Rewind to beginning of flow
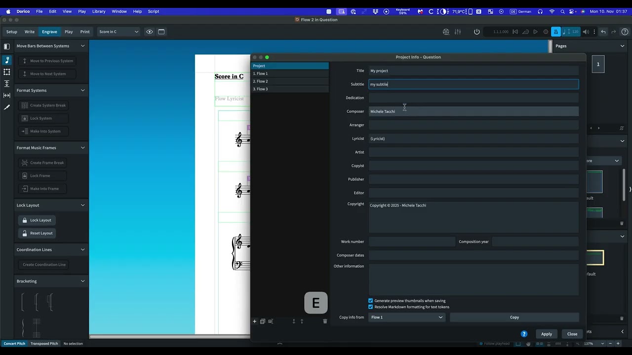 click(515, 32)
